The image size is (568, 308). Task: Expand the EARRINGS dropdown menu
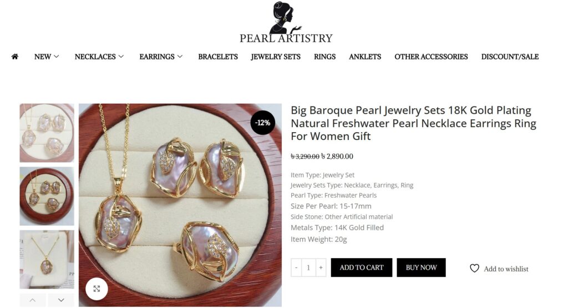click(161, 57)
